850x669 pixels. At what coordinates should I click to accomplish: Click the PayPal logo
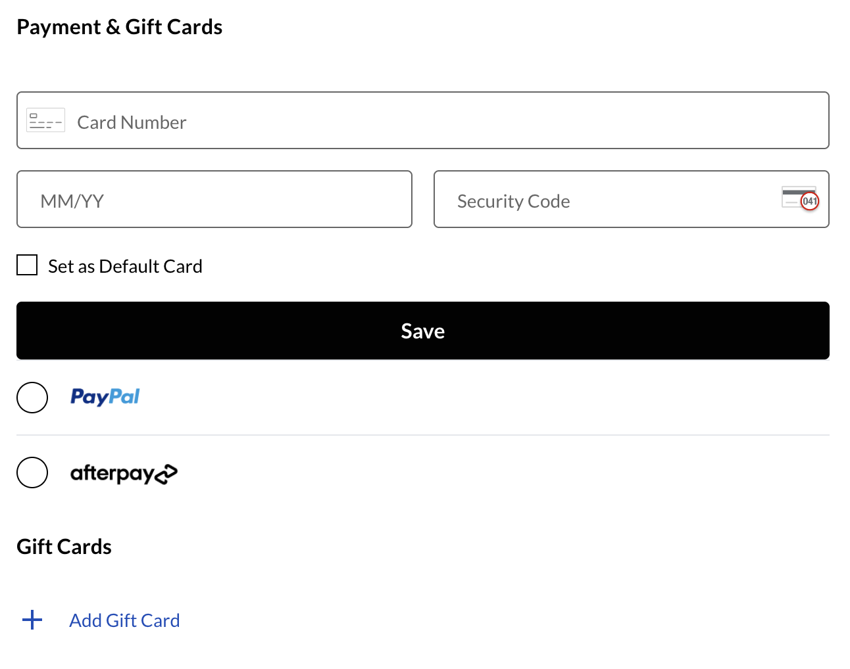tap(105, 397)
